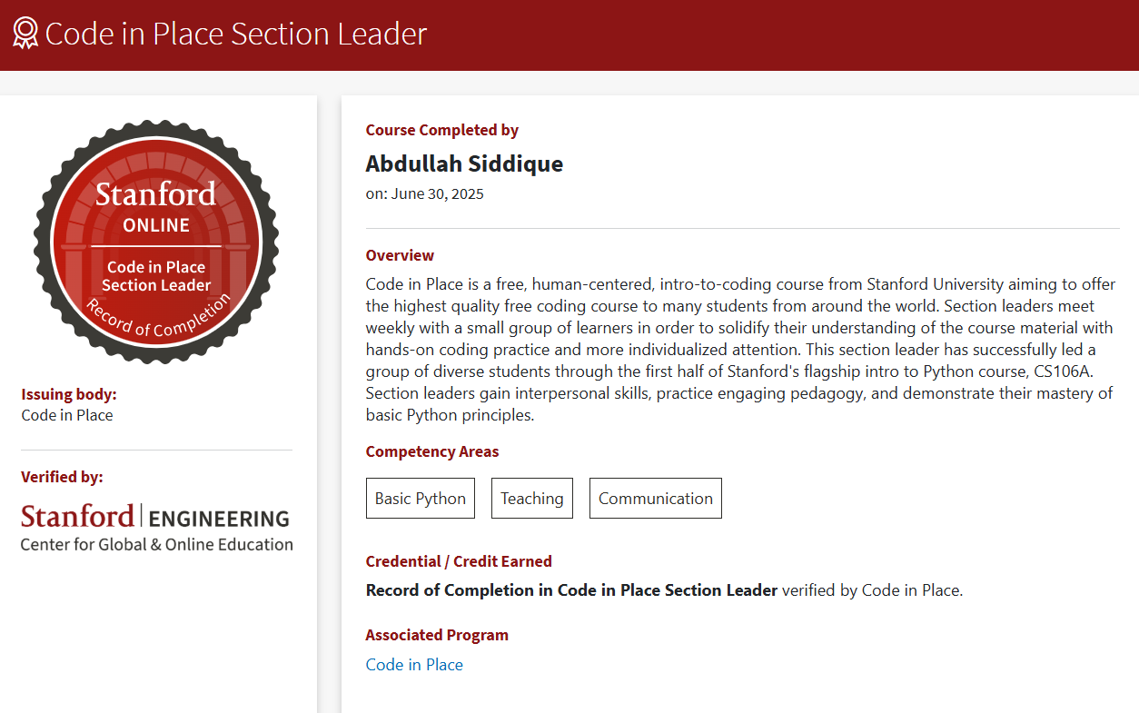Viewport: 1139px width, 713px height.
Task: Click the award ribbon icon in the header
Action: pos(25,33)
